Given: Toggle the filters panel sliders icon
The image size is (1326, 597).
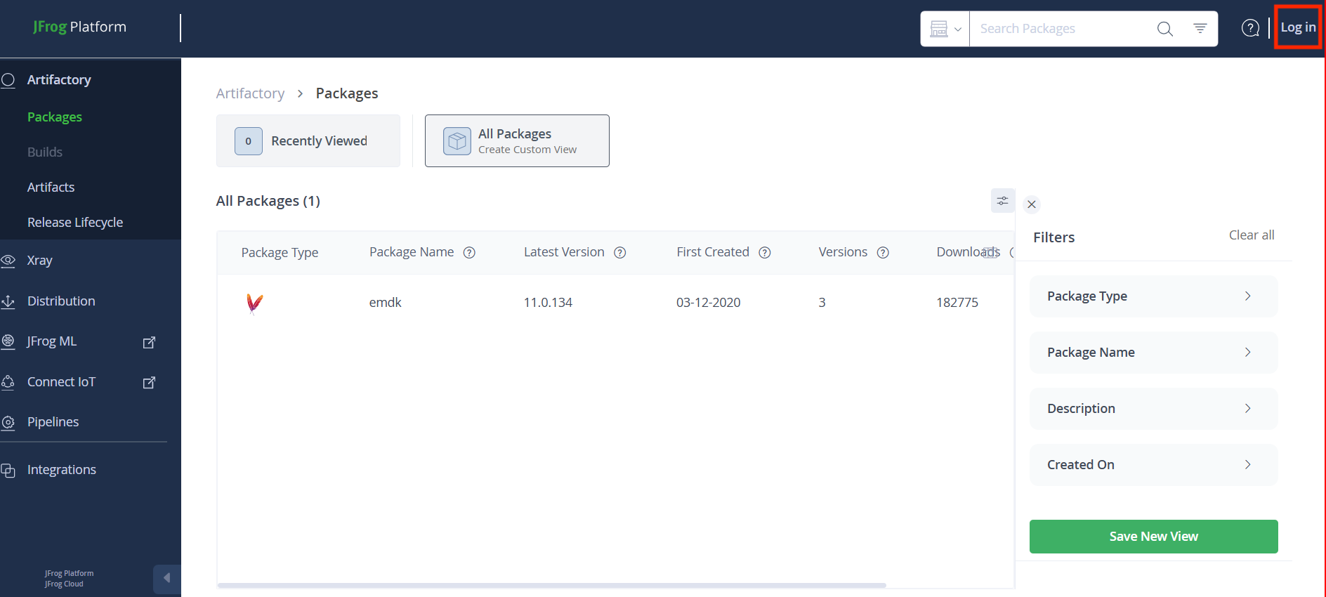Looking at the screenshot, I should 1002,201.
